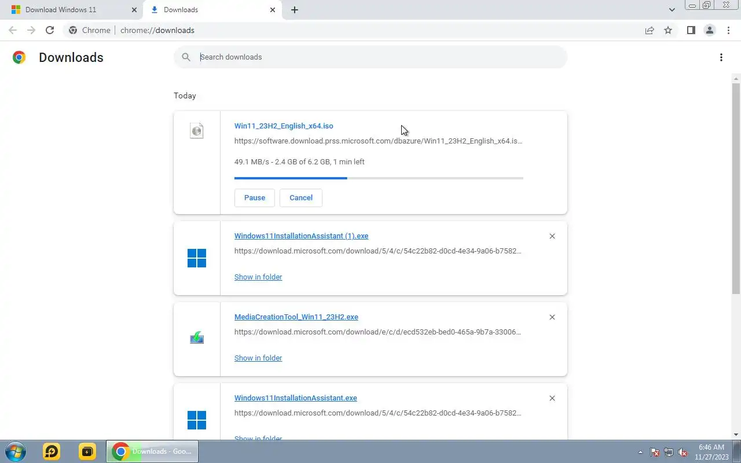Open MediaCreationTool_Win11_23H2.exe link
Image resolution: width=741 pixels, height=463 pixels.
(x=296, y=317)
